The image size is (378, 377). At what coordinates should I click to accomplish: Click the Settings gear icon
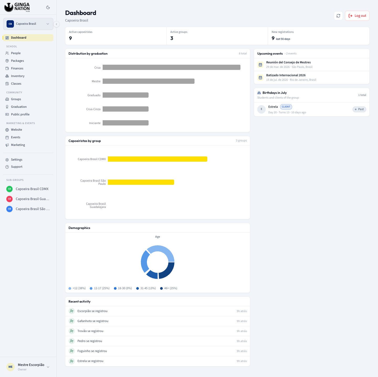(7, 160)
